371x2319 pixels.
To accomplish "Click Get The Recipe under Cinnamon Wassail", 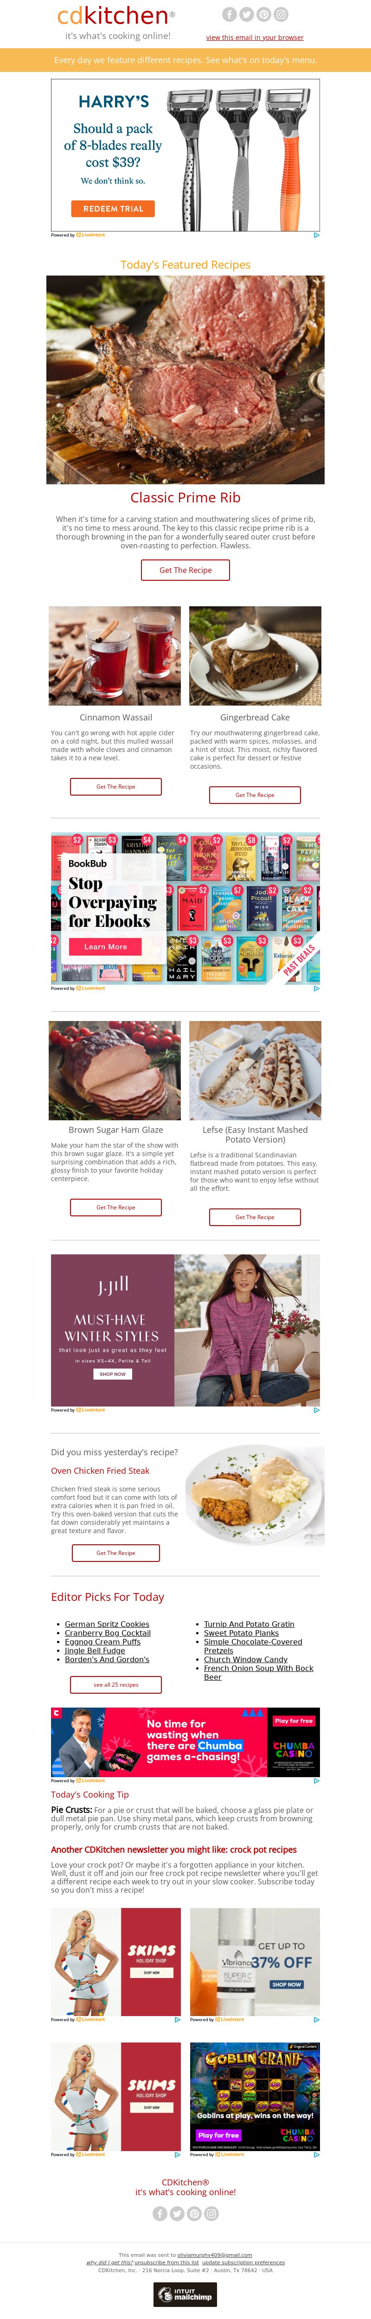I will click(x=116, y=787).
